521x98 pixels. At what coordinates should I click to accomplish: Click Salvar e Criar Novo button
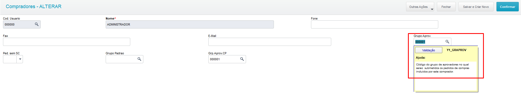tap(476, 7)
